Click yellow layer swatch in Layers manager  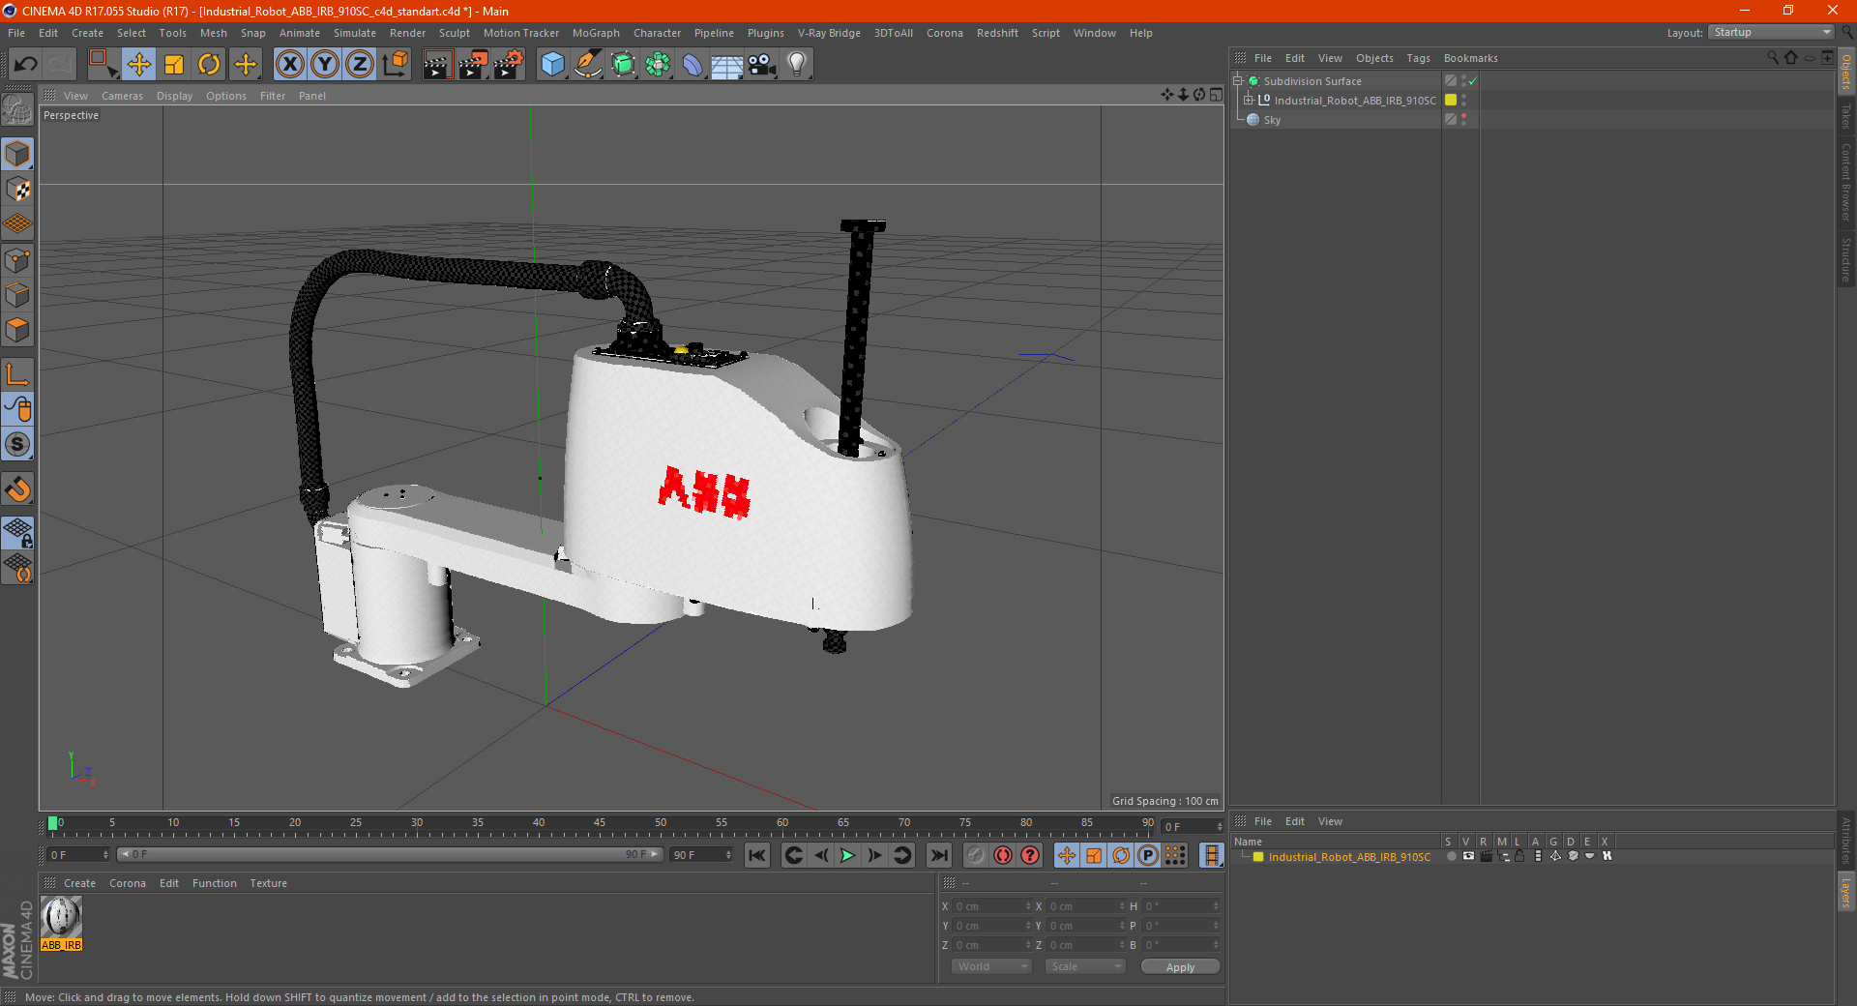click(x=1258, y=857)
